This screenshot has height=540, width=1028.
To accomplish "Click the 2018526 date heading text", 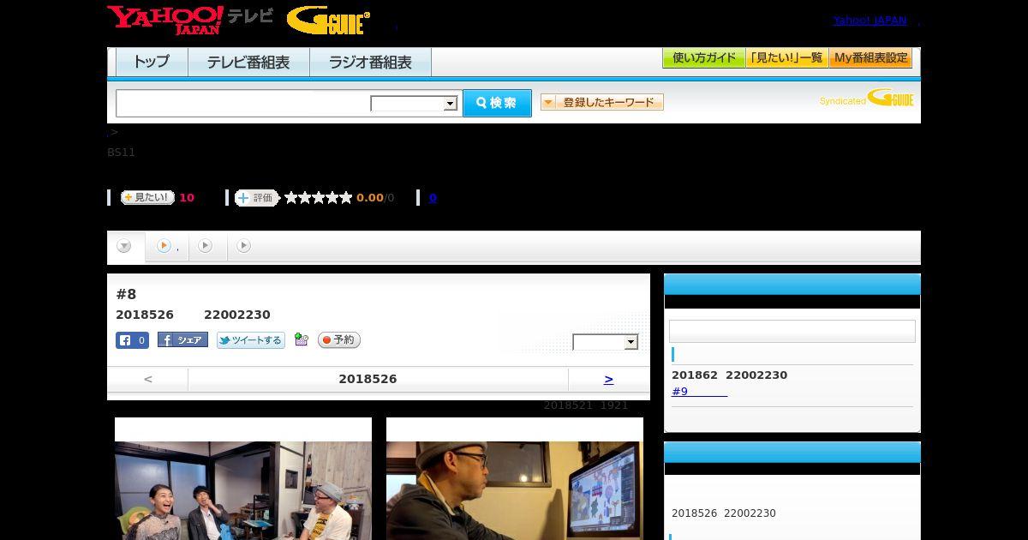I will coord(368,379).
